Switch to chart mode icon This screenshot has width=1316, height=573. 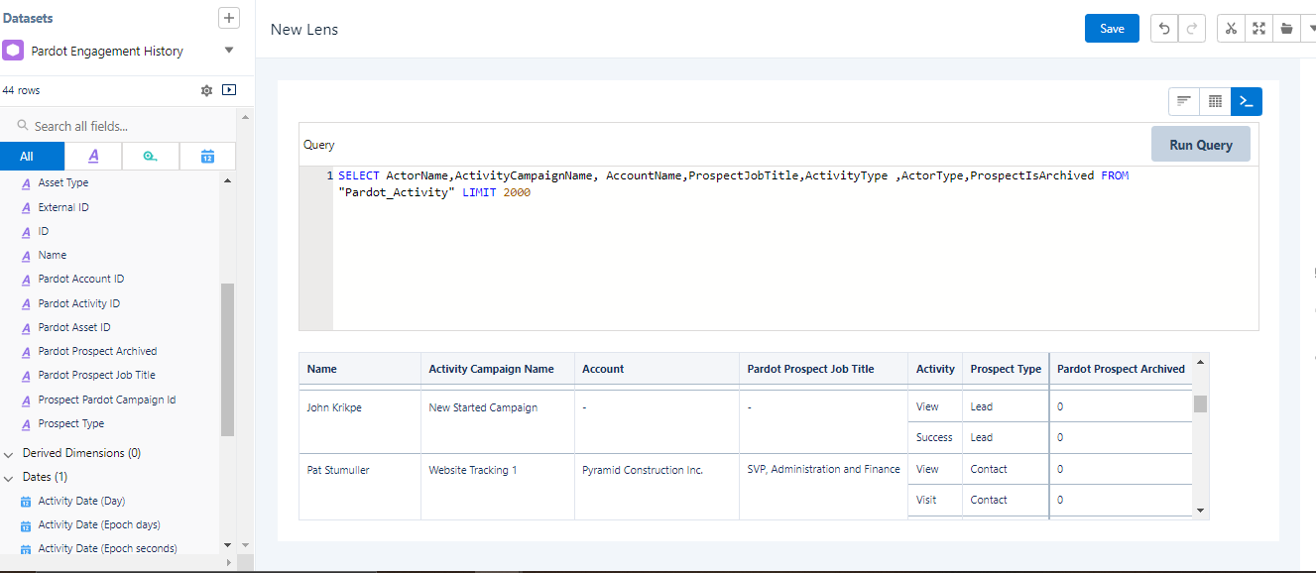pyautogui.click(x=1183, y=101)
